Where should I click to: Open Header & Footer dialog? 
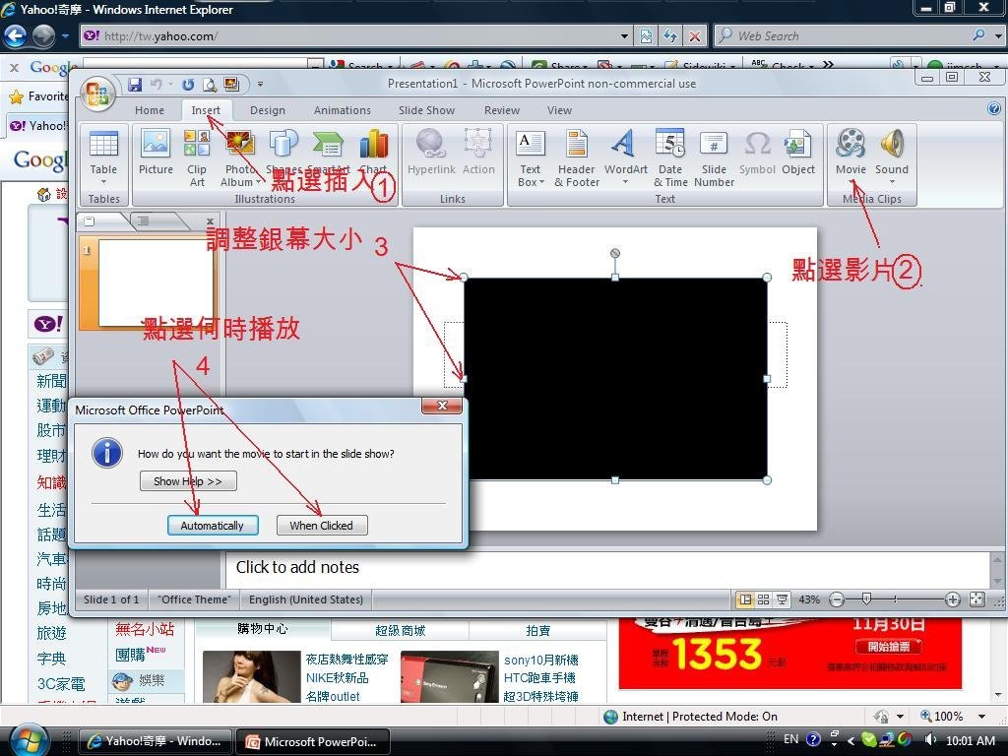point(577,157)
